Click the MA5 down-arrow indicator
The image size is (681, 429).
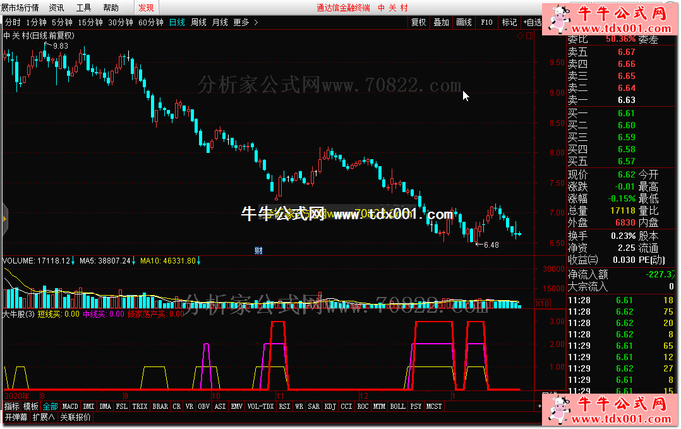point(133,261)
